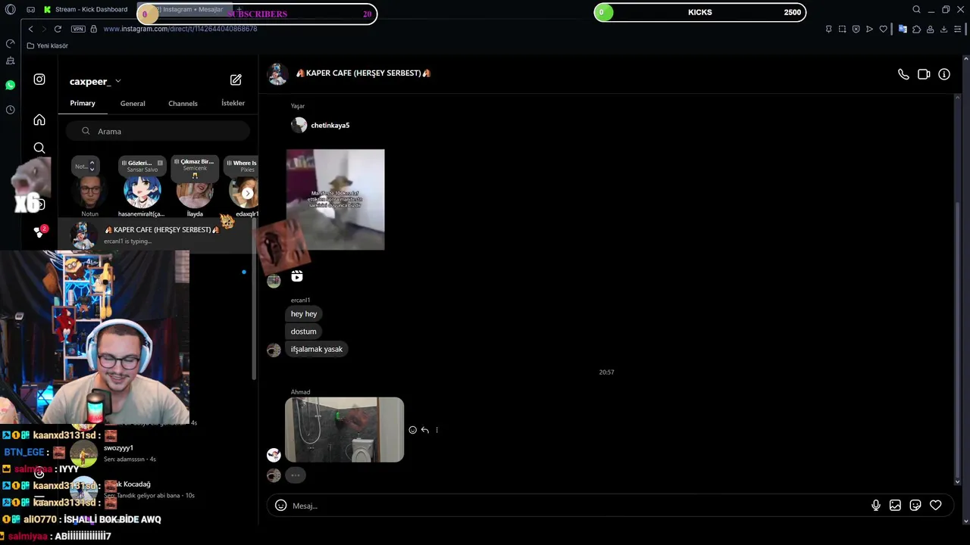Record a voice message with microphone
The height and width of the screenshot is (545, 970).
[876, 506]
